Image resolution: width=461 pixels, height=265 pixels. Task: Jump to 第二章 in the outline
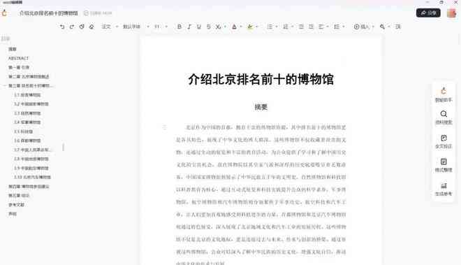[x=29, y=76]
